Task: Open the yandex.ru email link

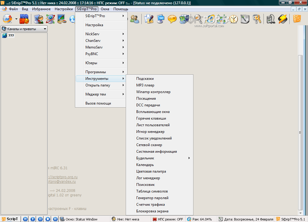Action: click(x=62, y=182)
